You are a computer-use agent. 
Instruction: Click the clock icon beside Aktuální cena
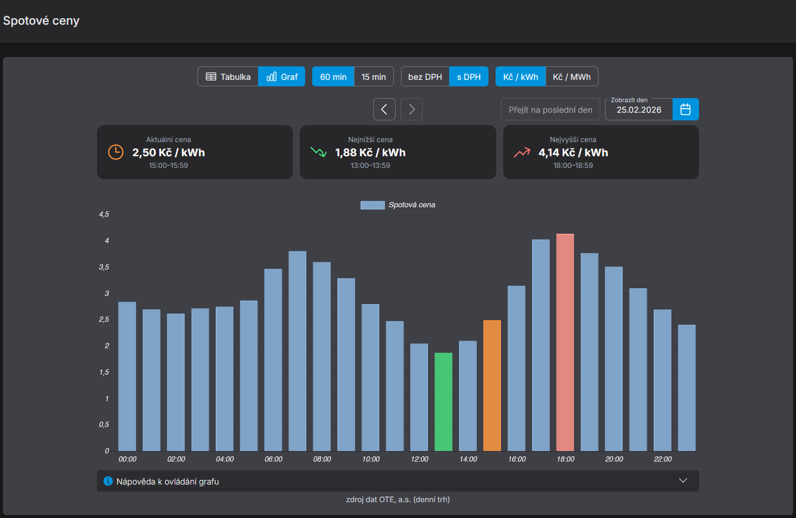pyautogui.click(x=116, y=152)
